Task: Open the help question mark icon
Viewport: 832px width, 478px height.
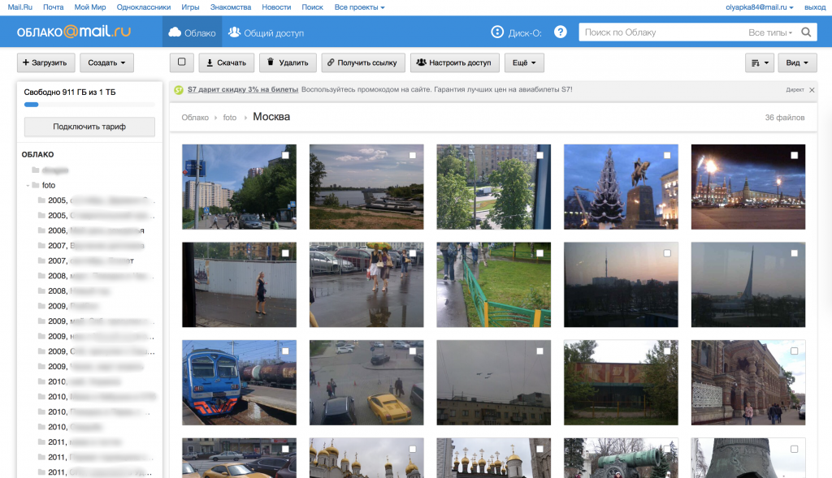Action: 561,32
